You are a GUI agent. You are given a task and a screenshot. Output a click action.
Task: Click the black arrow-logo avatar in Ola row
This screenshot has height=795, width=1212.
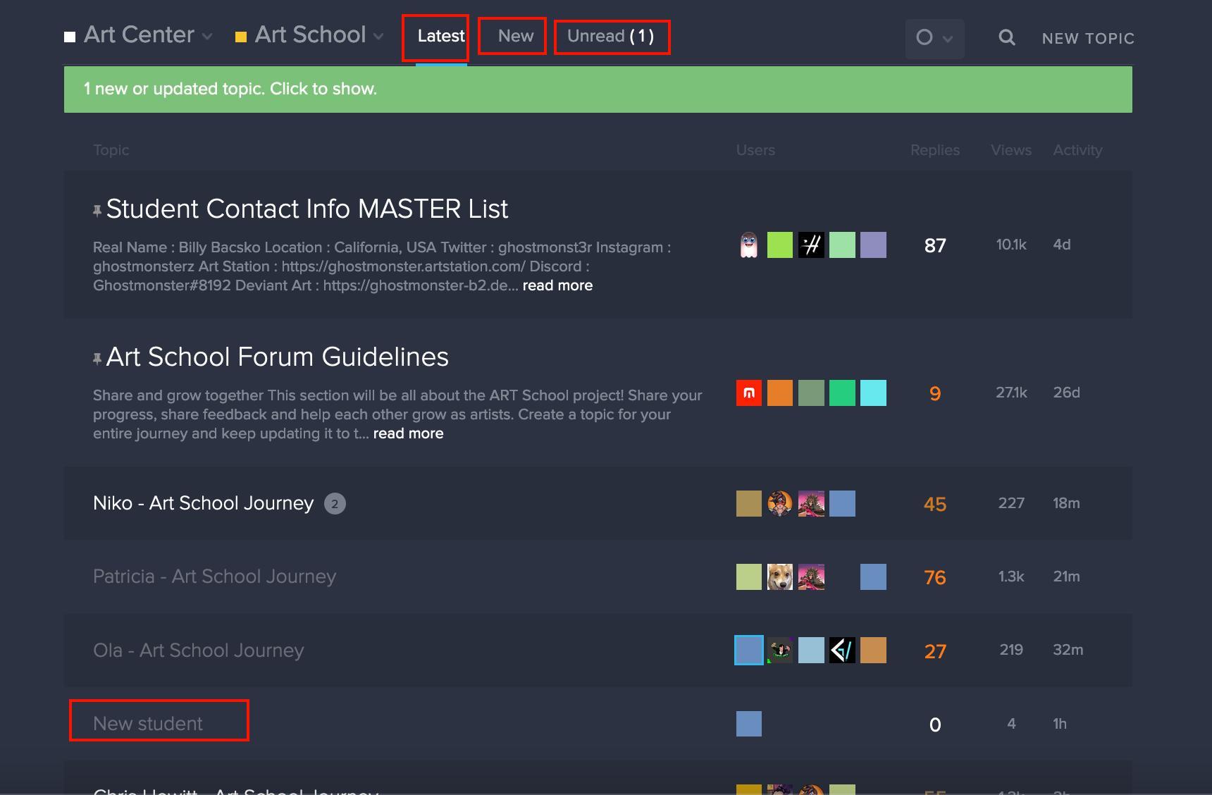(x=842, y=651)
